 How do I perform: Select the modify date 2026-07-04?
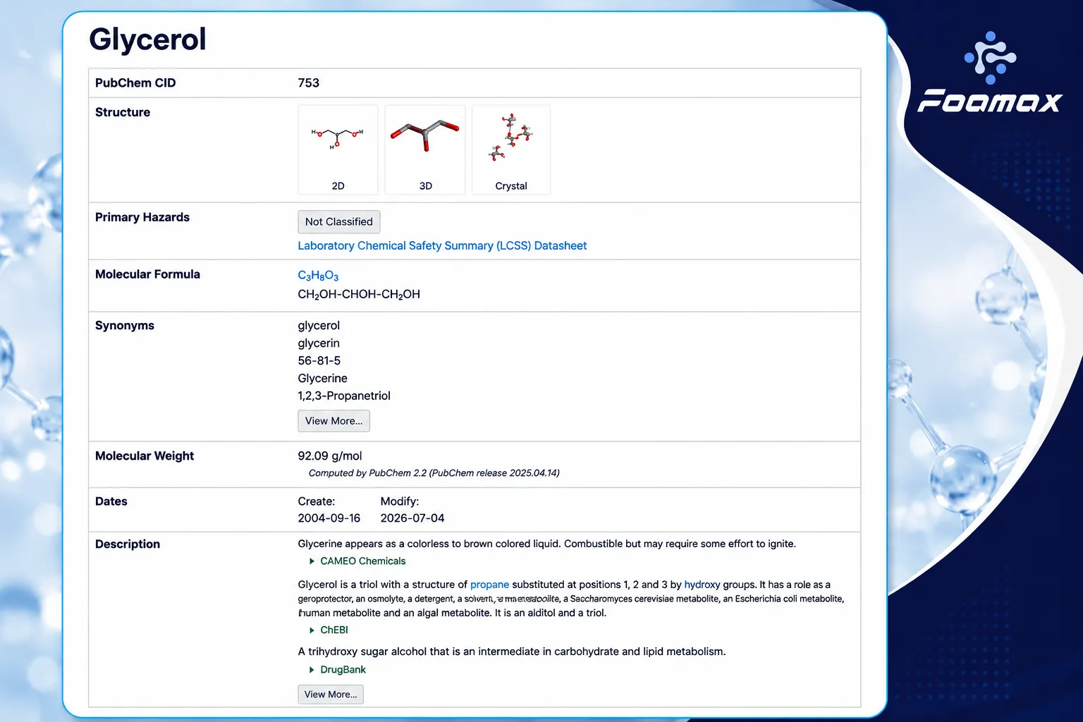412,518
